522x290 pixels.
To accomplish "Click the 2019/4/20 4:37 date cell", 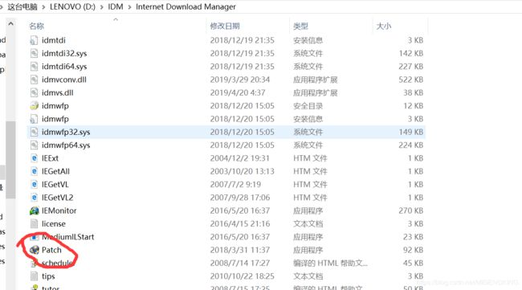I will (238, 92).
